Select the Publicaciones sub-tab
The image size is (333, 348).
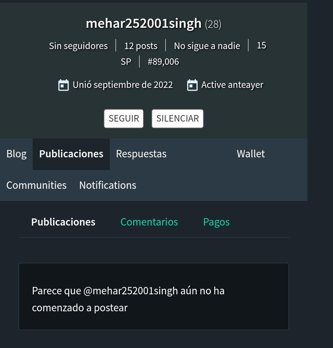[63, 222]
